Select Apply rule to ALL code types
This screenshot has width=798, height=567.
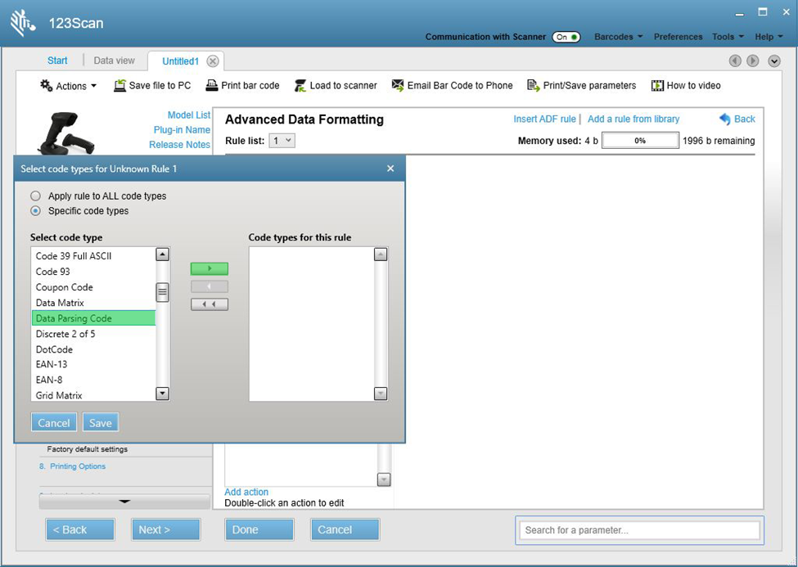click(x=35, y=196)
